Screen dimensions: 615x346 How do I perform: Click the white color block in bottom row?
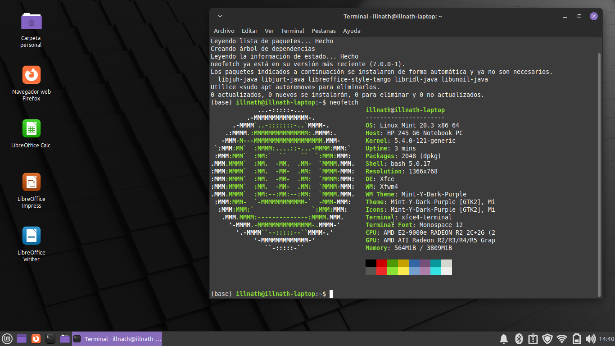[x=447, y=271]
